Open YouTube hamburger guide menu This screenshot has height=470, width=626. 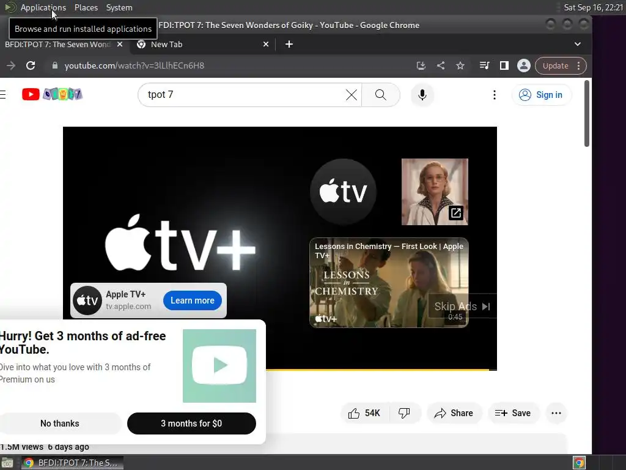coord(3,94)
